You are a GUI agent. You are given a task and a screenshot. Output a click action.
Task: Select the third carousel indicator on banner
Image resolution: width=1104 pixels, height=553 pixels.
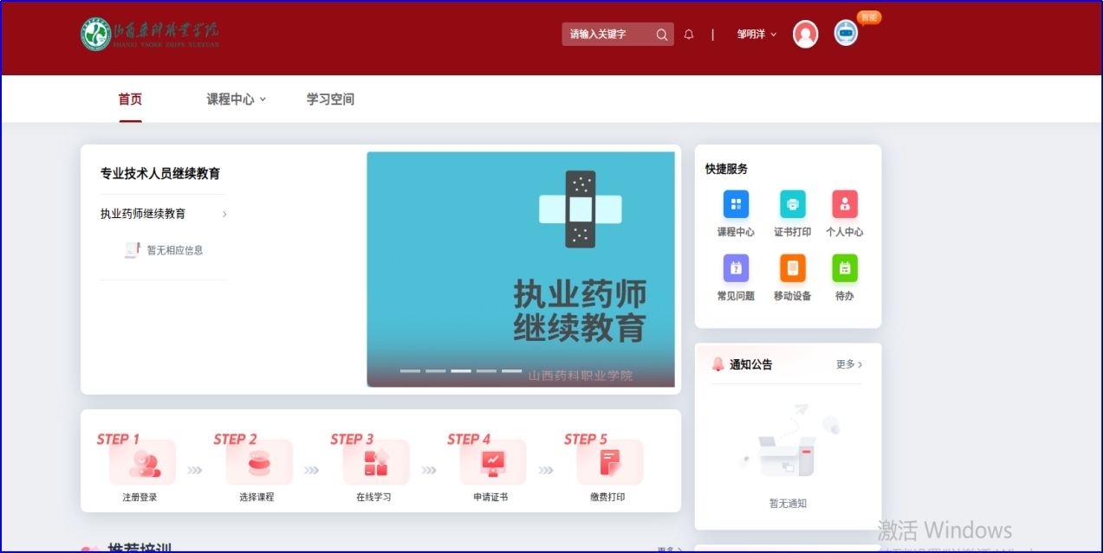tap(461, 370)
